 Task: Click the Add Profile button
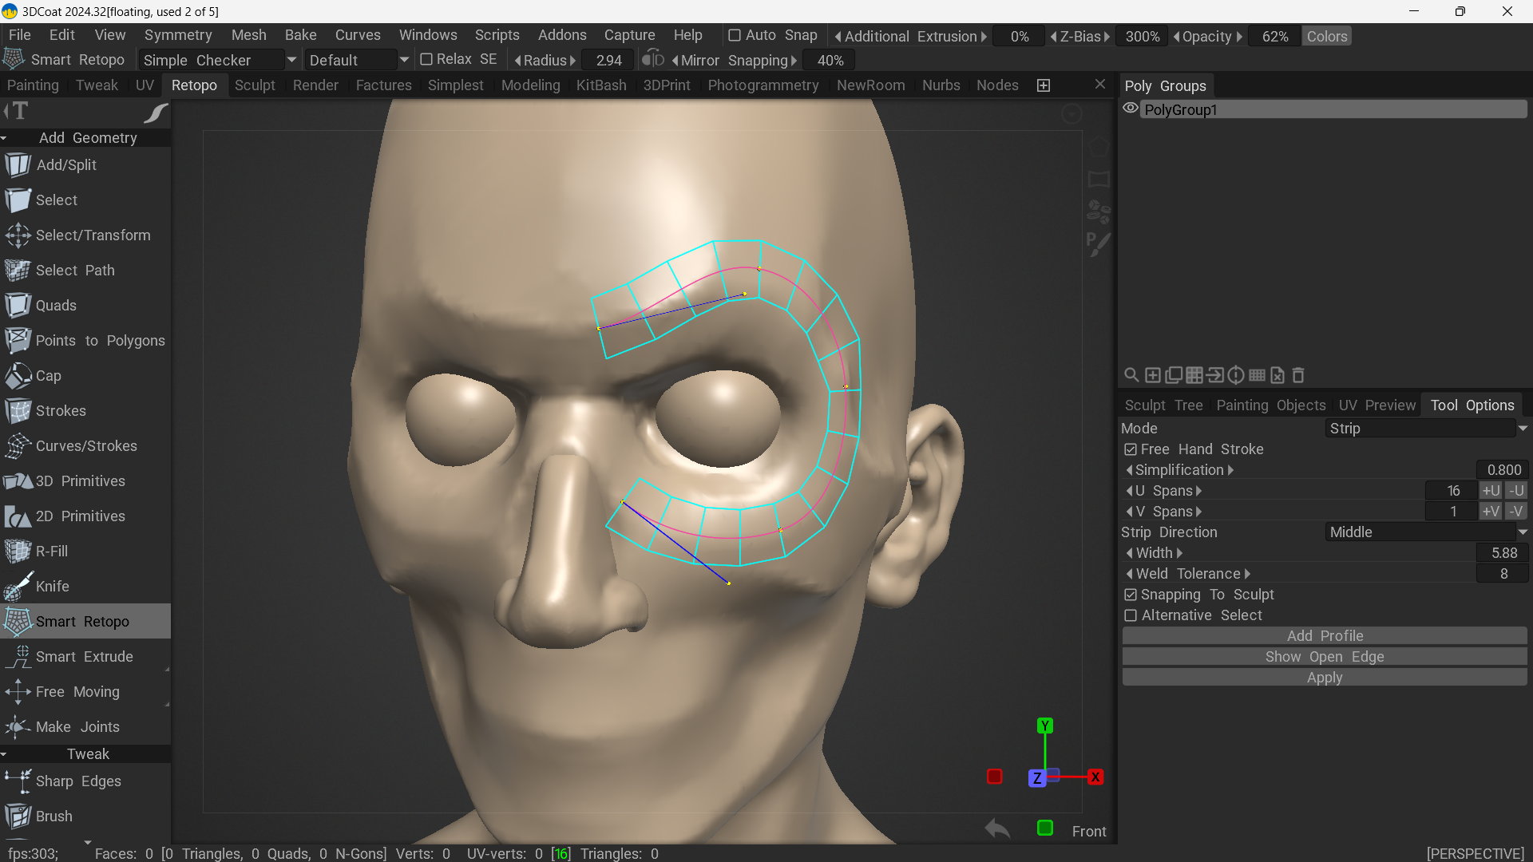point(1325,636)
